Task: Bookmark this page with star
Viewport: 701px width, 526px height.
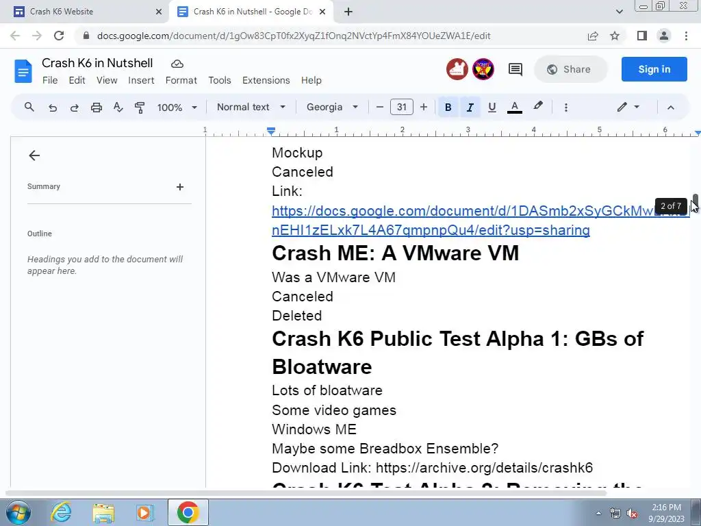Action: (x=615, y=36)
